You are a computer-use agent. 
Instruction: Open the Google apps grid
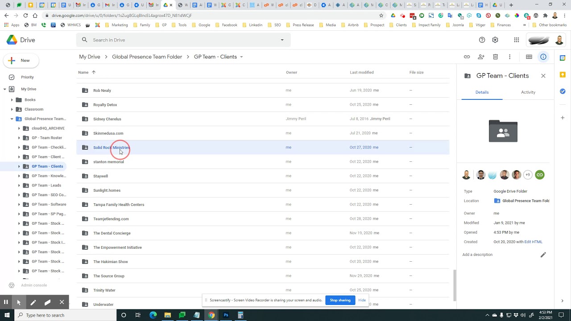[517, 40]
